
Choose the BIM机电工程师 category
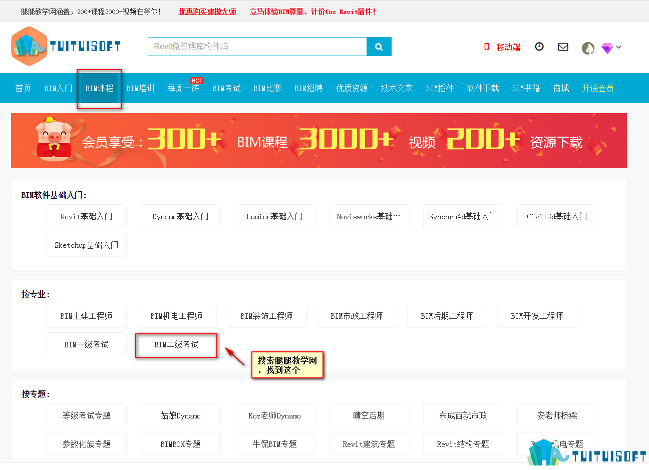coord(177,316)
